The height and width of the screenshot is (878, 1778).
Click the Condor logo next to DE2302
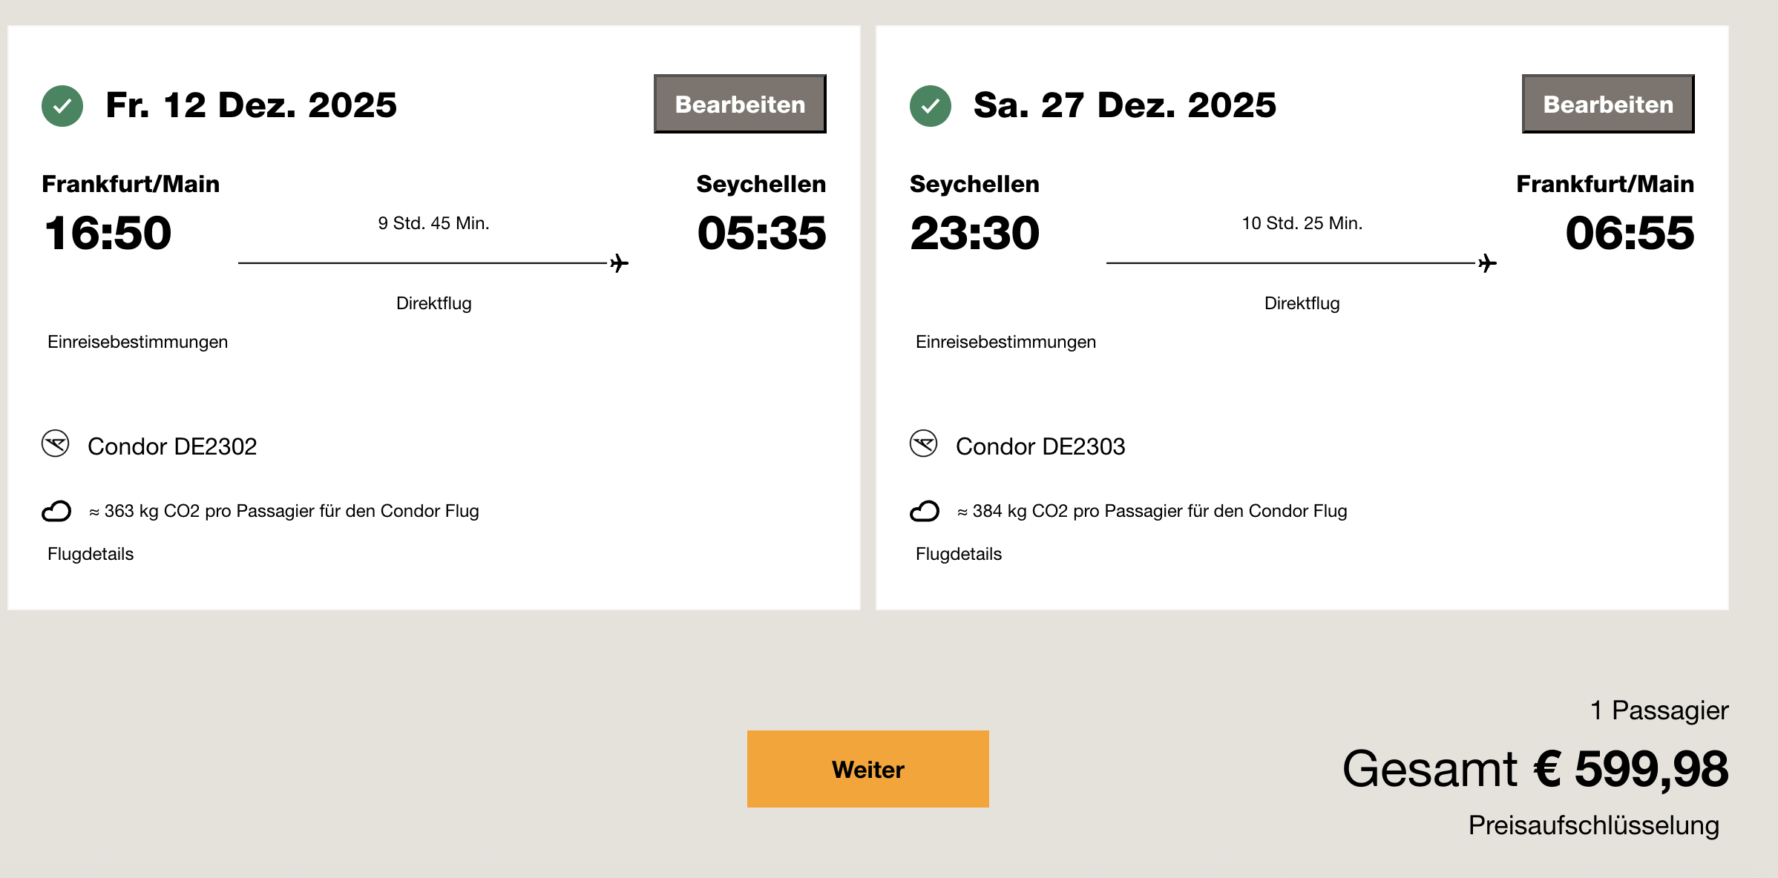[56, 444]
